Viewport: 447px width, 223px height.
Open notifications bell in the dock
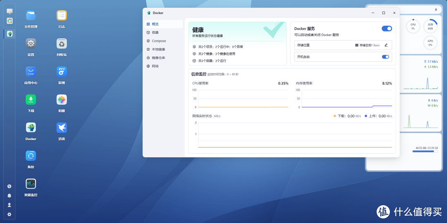[x=10, y=196]
